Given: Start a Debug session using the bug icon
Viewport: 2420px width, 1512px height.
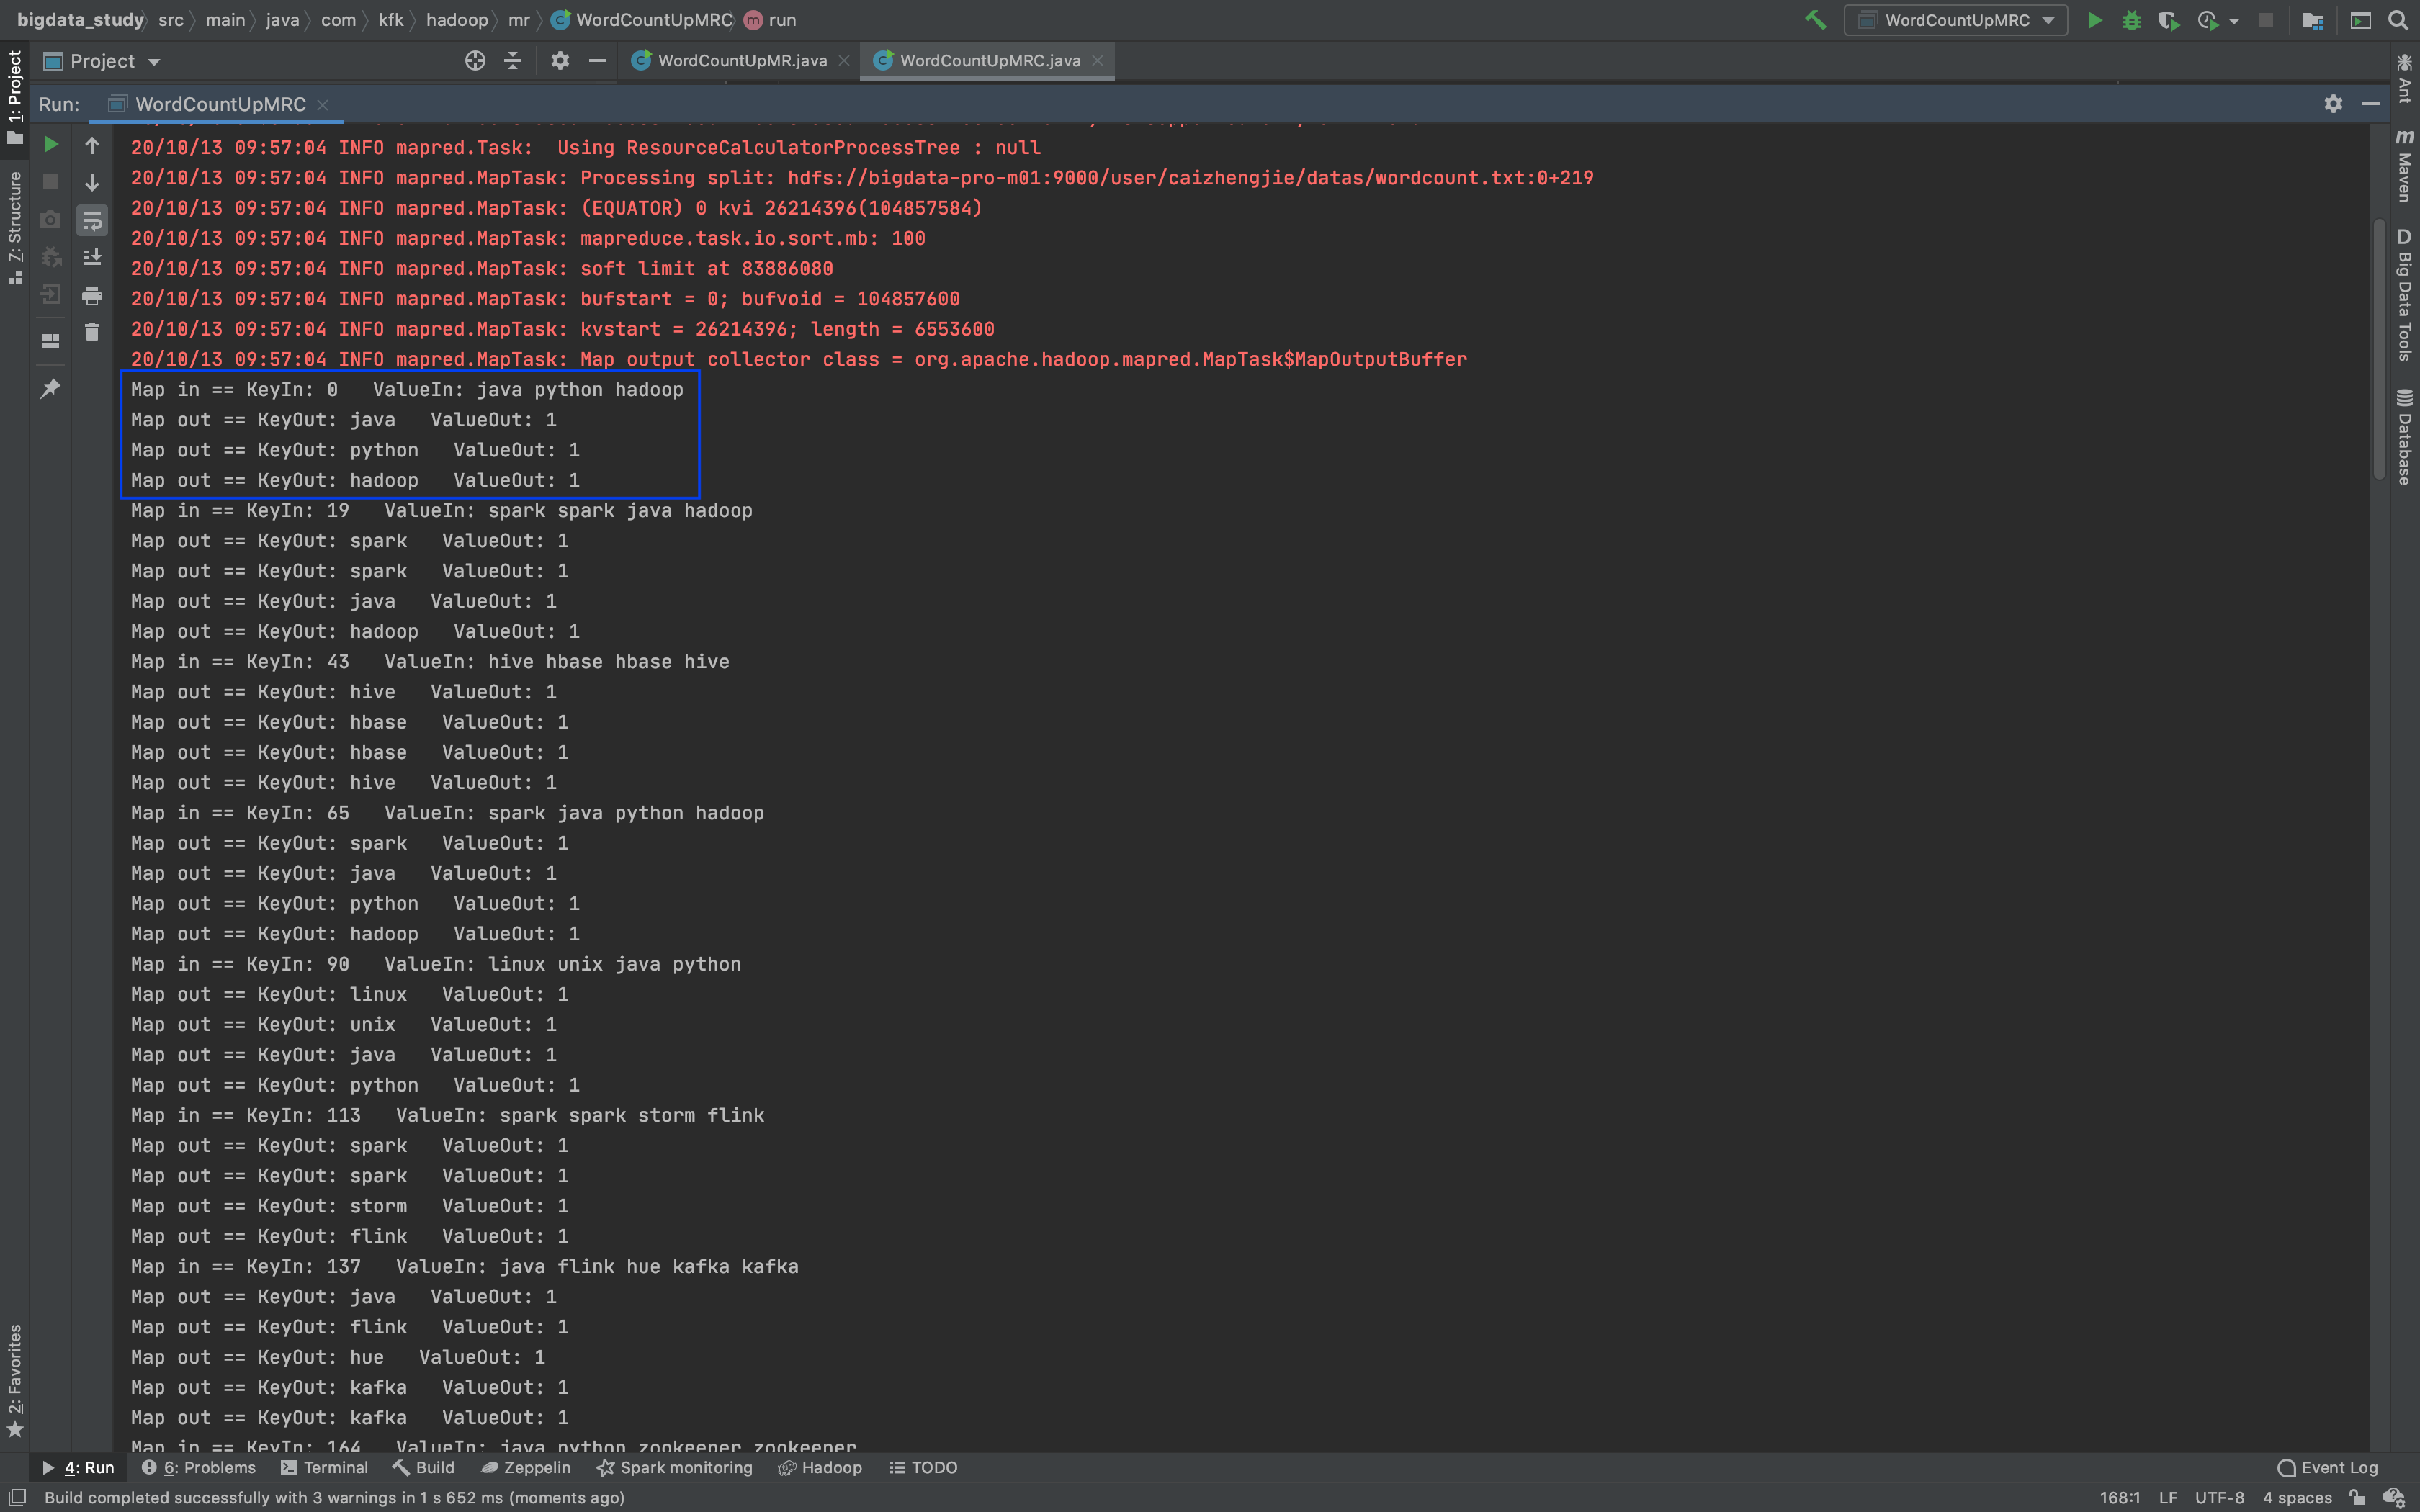Looking at the screenshot, I should [2132, 19].
